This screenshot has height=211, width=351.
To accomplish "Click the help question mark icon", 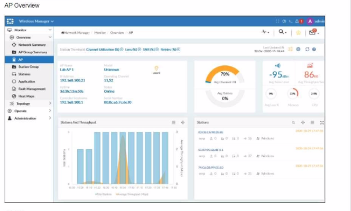I will (314, 49).
